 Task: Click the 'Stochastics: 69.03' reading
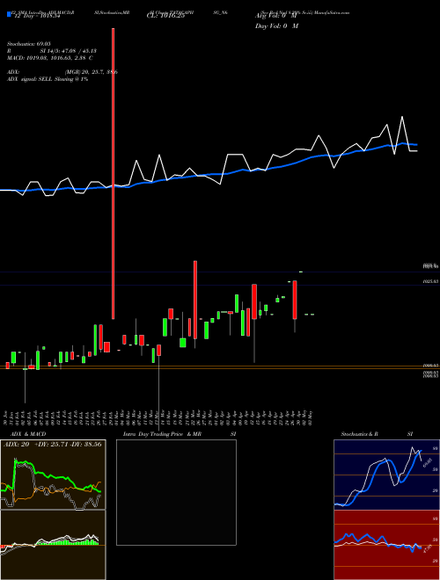[28, 44]
